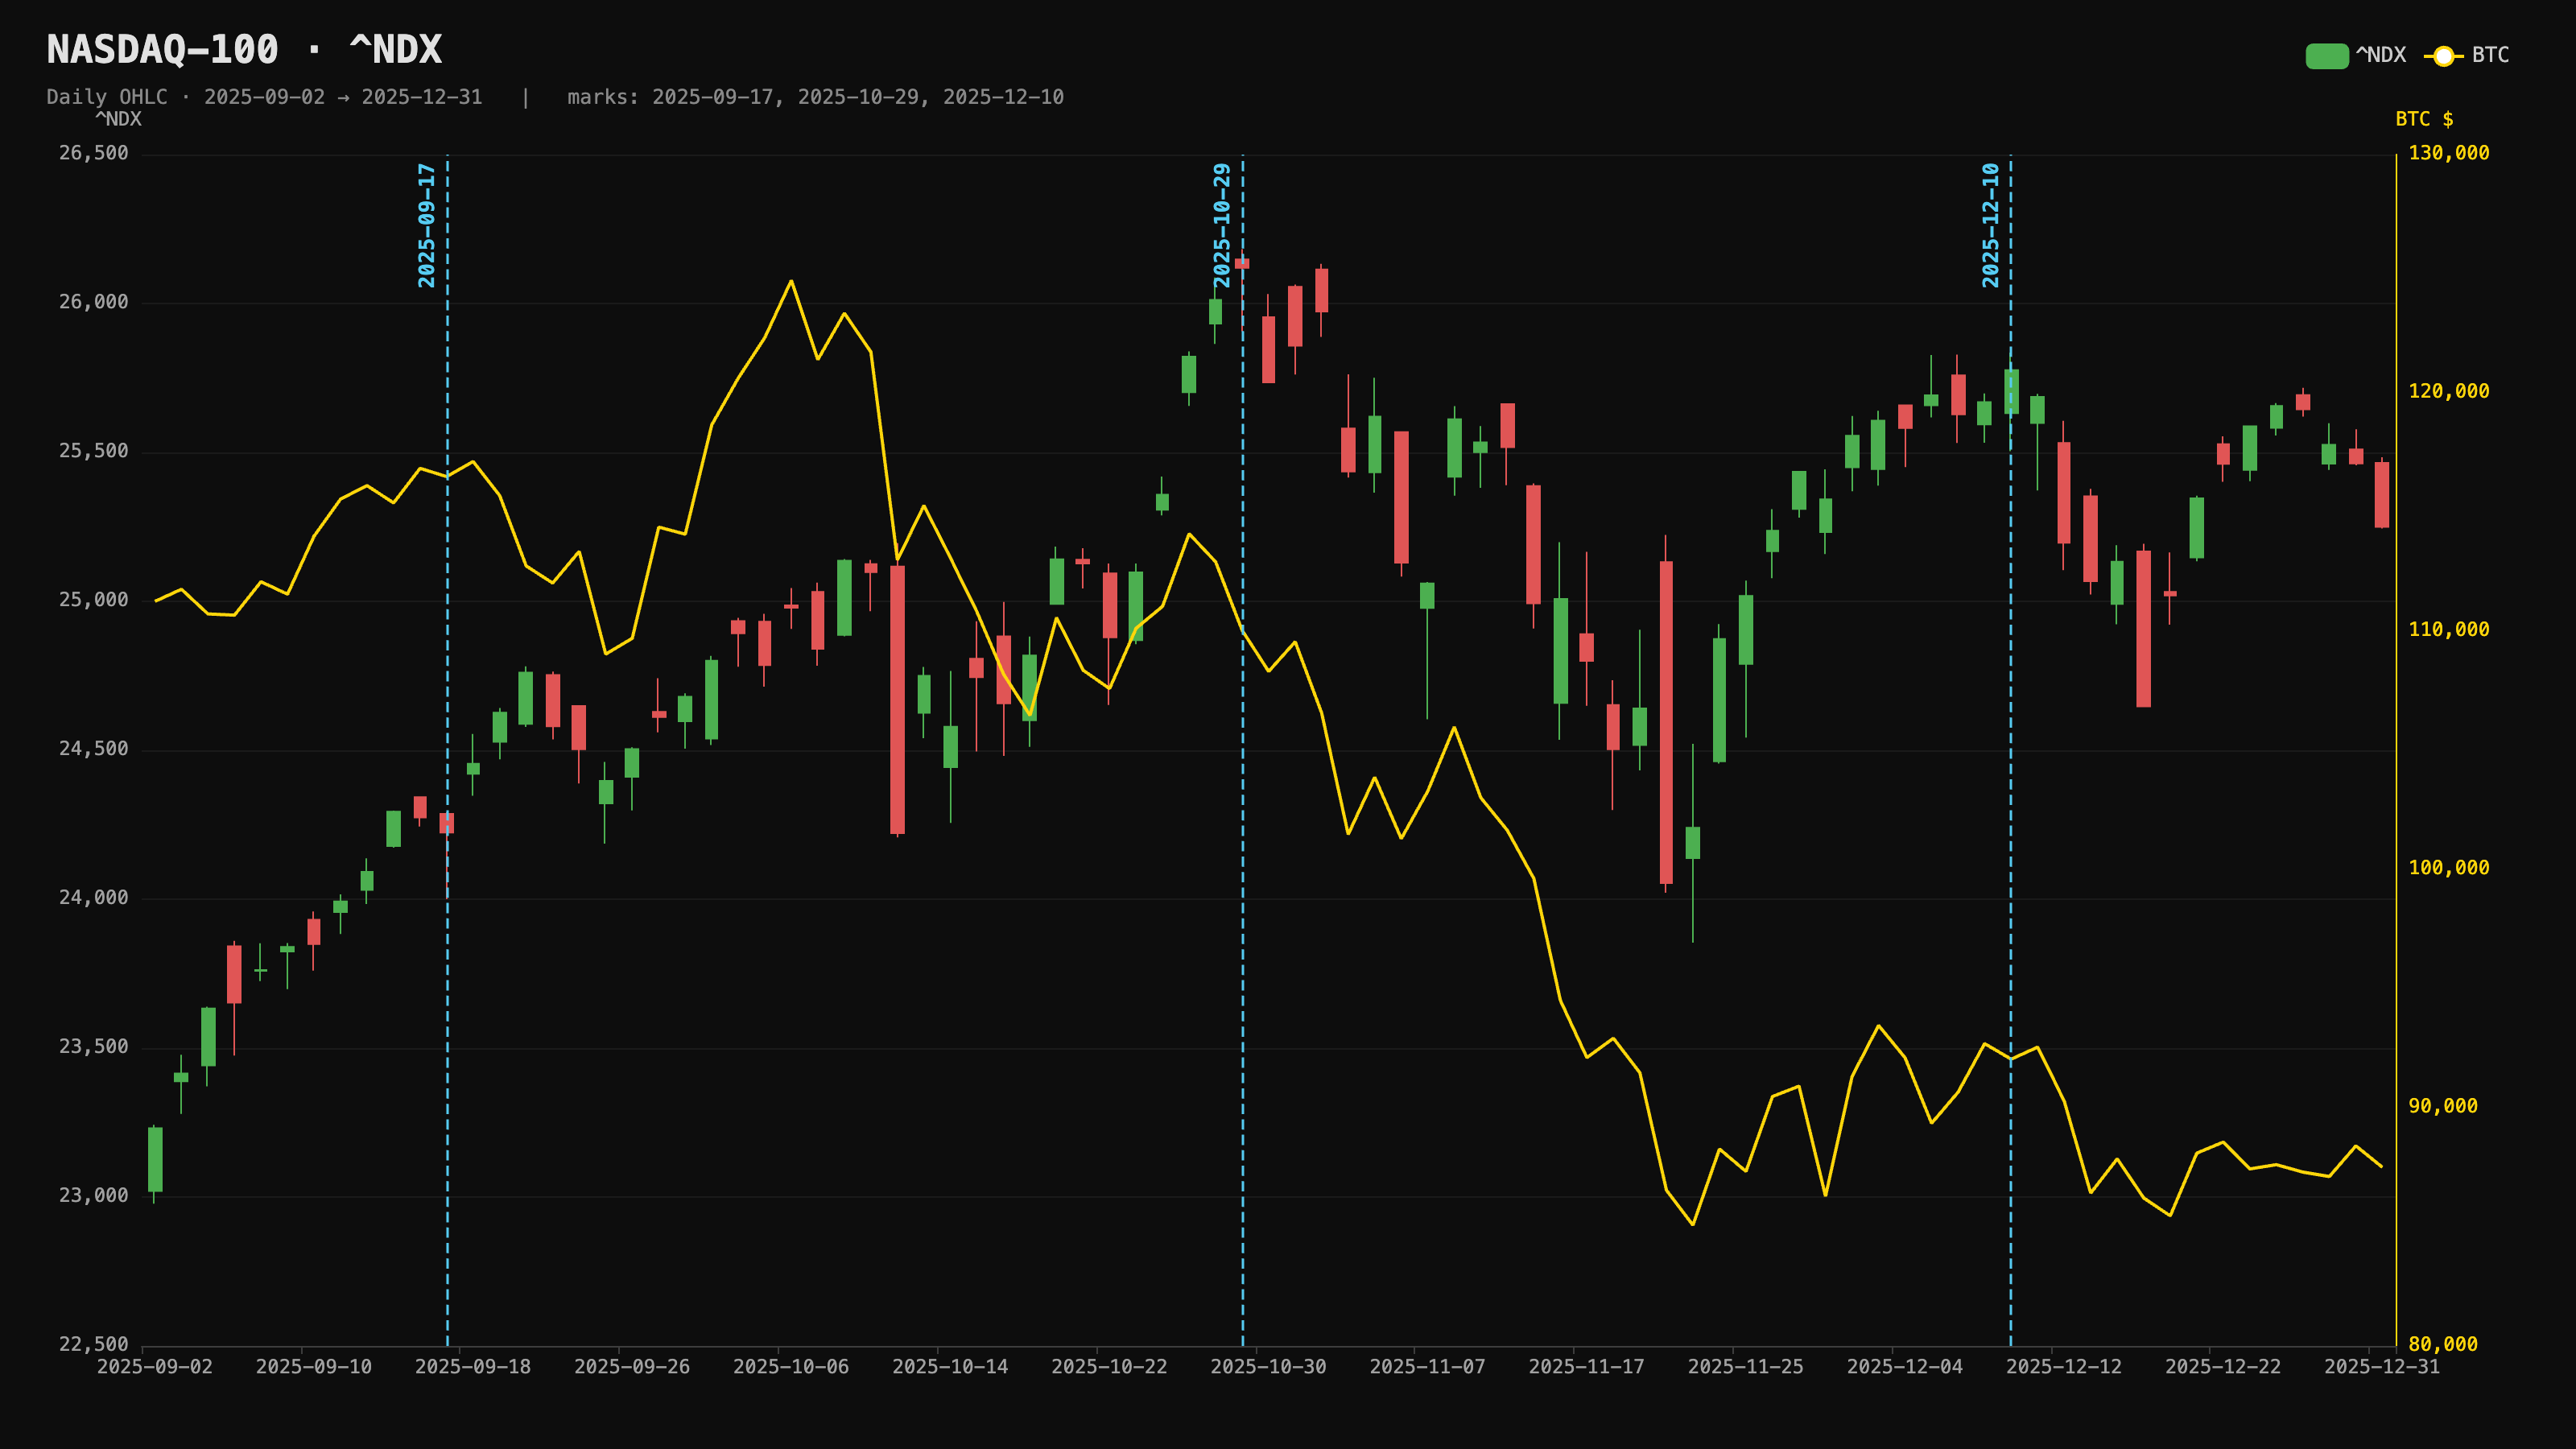
Task: Click the 'BTC $' right axis title
Action: (2424, 119)
